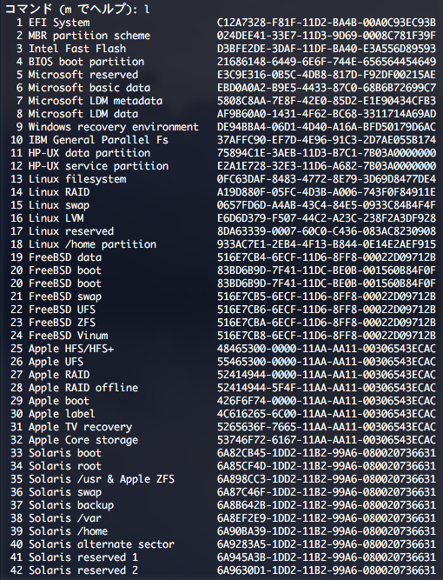Click GUID DE94BBA4-06D1-4D40-A16A-BFD50179D6AC
The height and width of the screenshot is (580, 443).
tap(327, 126)
